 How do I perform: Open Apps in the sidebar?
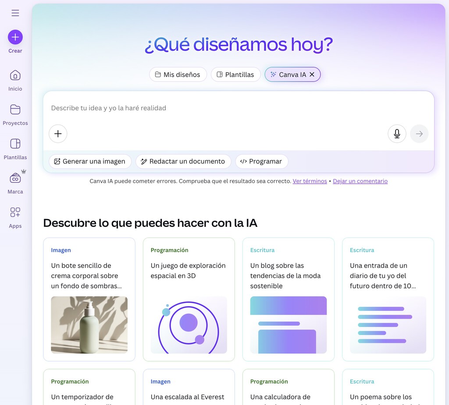[15, 212]
